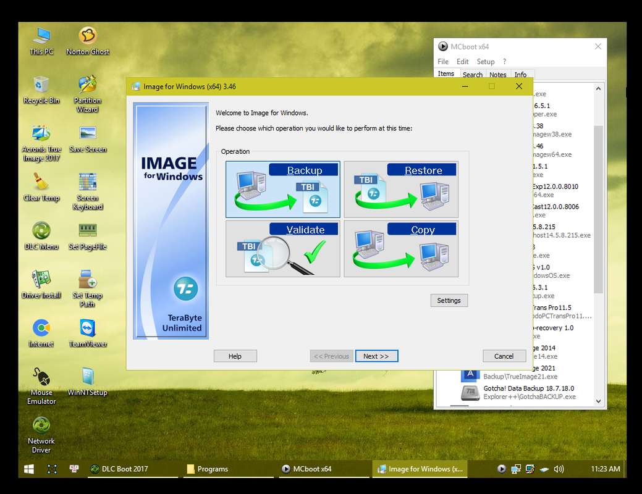Select Gotcha! Data Backup 18.7.18.0 entry
The width and height of the screenshot is (642, 494).
coord(528,393)
